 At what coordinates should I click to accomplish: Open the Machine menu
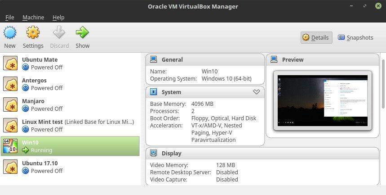[33, 17]
